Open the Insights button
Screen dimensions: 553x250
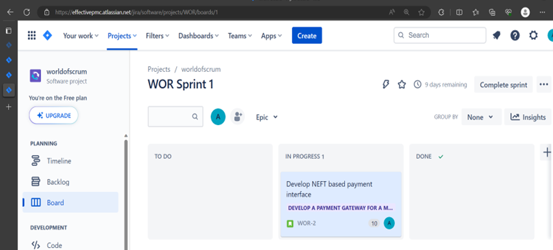tap(528, 117)
